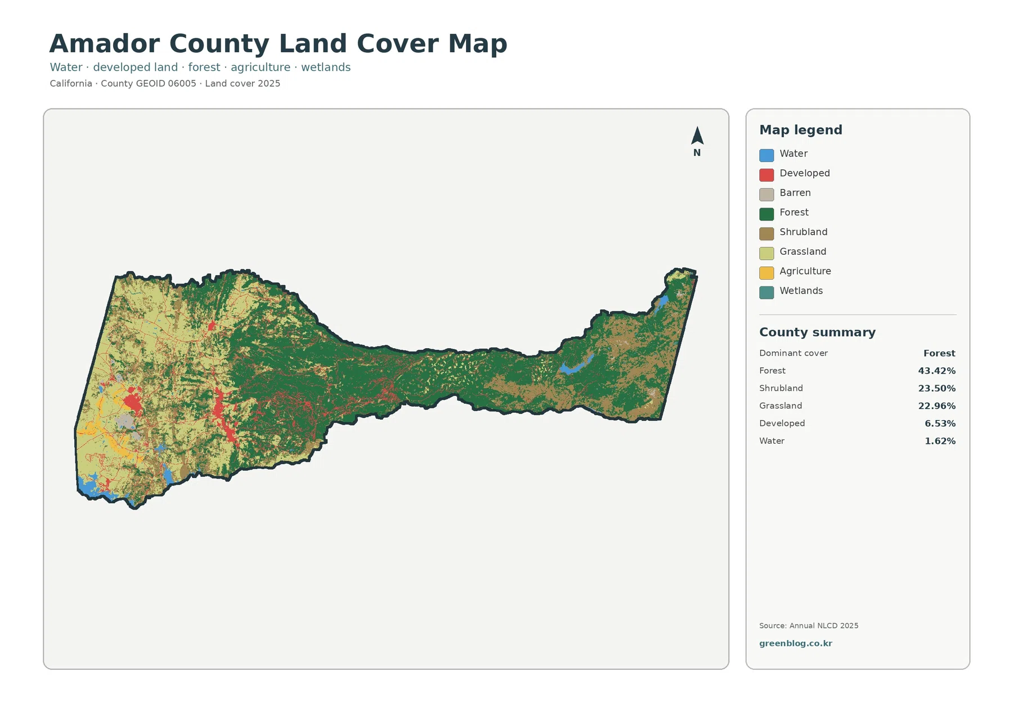This screenshot has width=1013, height=716.
Task: Click the 22.96% grassland value
Action: click(x=937, y=406)
